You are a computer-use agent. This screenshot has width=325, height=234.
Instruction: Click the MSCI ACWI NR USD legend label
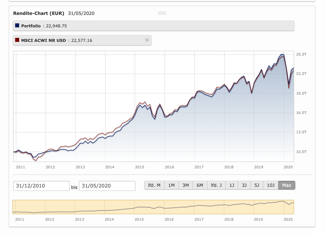[x=44, y=40]
